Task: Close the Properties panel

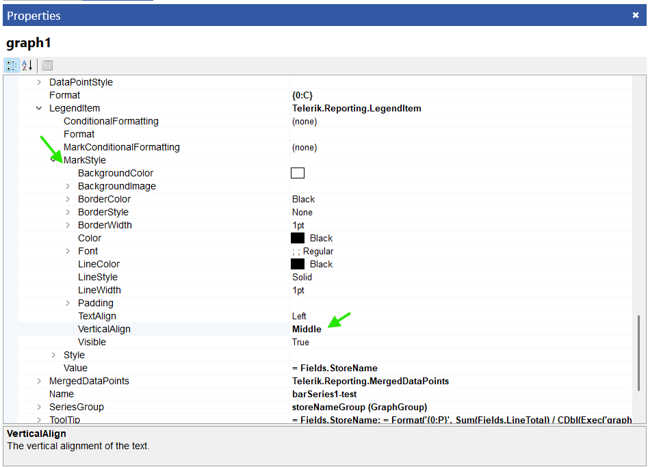Action: 636,15
